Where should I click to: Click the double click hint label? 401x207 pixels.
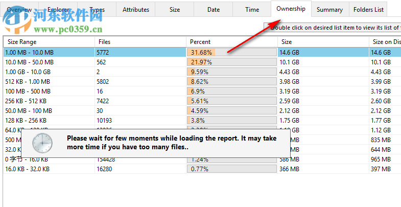(333, 28)
